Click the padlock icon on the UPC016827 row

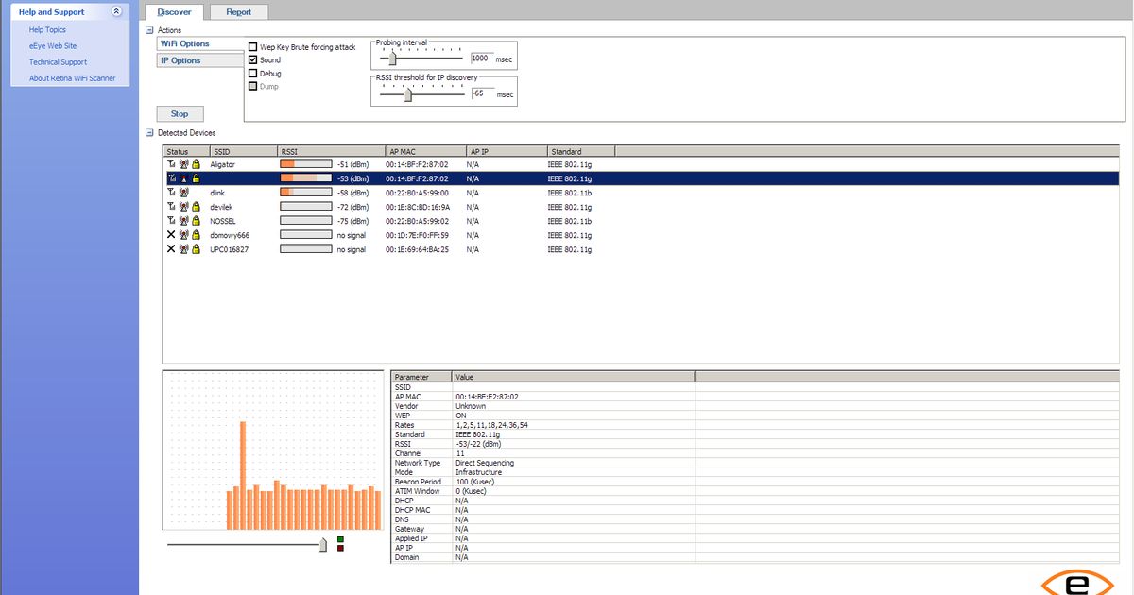click(196, 249)
